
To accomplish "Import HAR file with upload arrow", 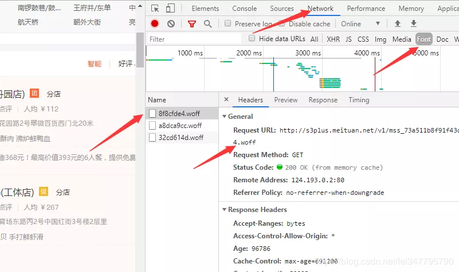I will pos(398,23).
